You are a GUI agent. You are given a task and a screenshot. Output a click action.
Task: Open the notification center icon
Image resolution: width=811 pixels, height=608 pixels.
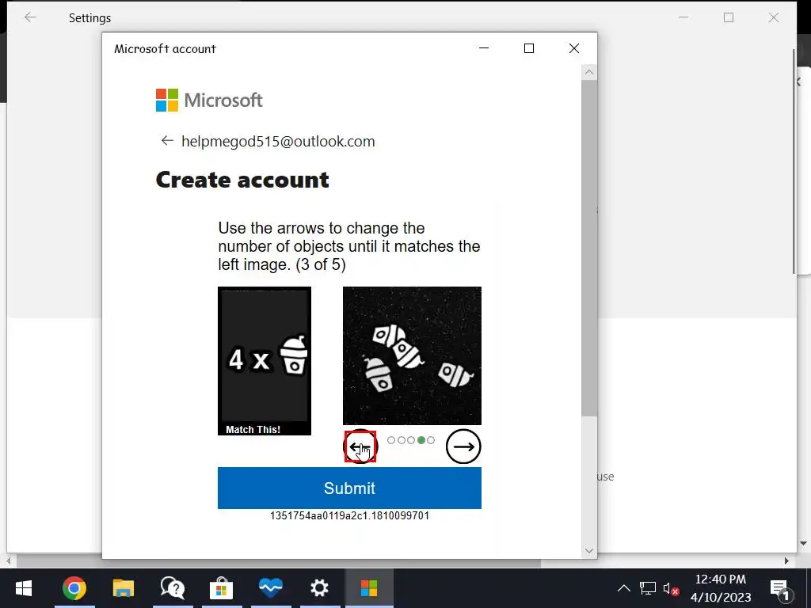[780, 589]
